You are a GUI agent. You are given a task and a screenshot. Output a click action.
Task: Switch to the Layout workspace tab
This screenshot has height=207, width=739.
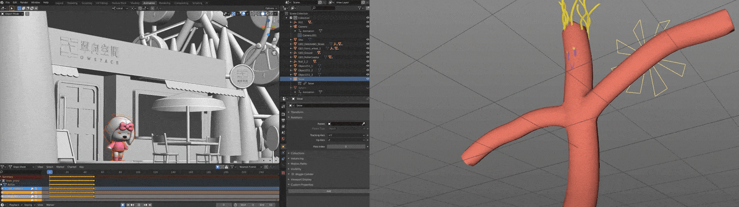(60, 3)
